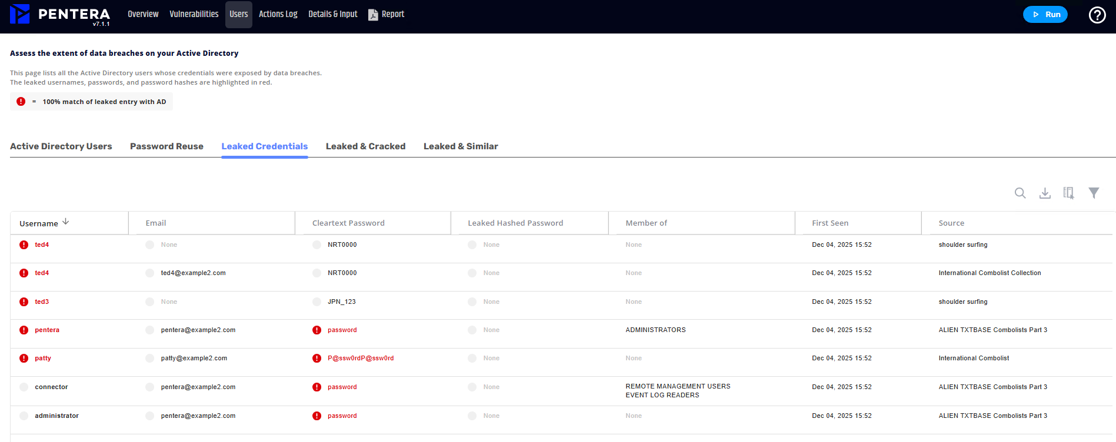The image size is (1116, 442).
Task: Click the First Seen column header
Action: point(829,223)
